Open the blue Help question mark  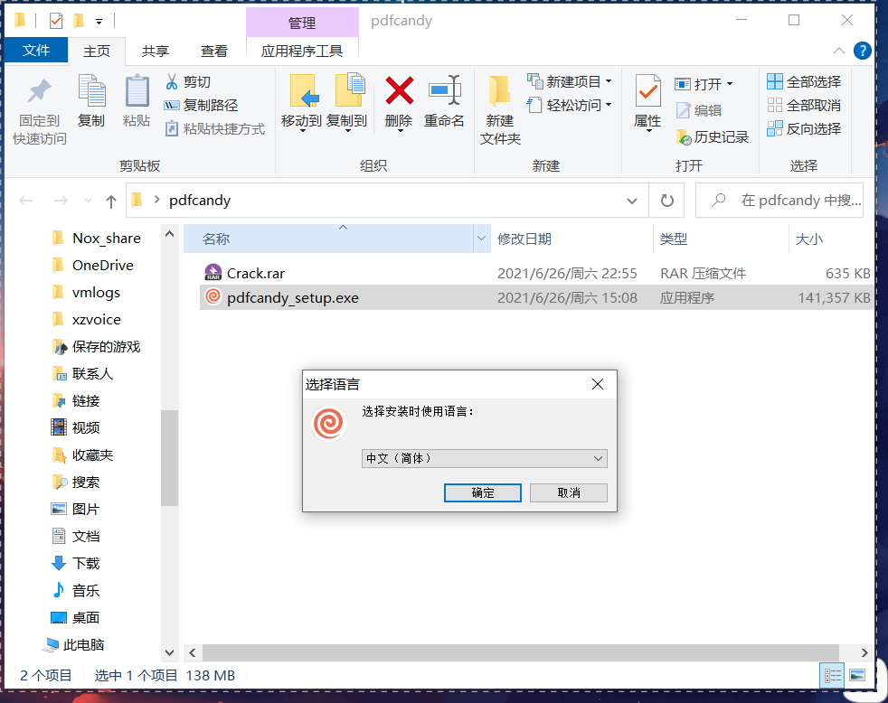pos(862,51)
